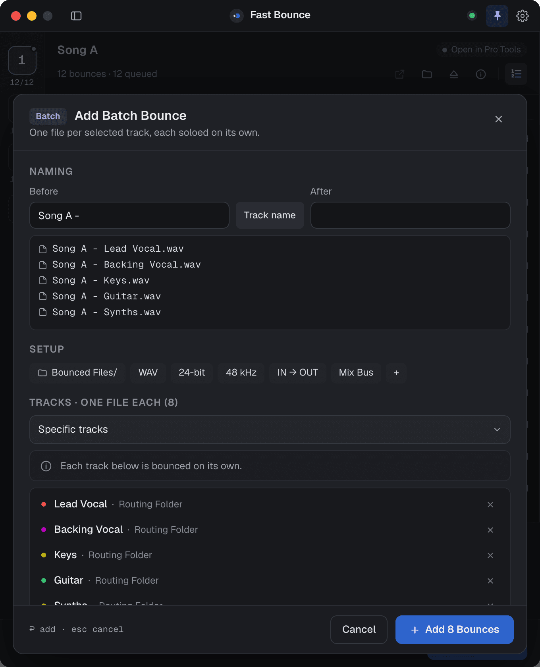
Task: Click Lead Vocal's red color dot
Action: (x=44, y=504)
